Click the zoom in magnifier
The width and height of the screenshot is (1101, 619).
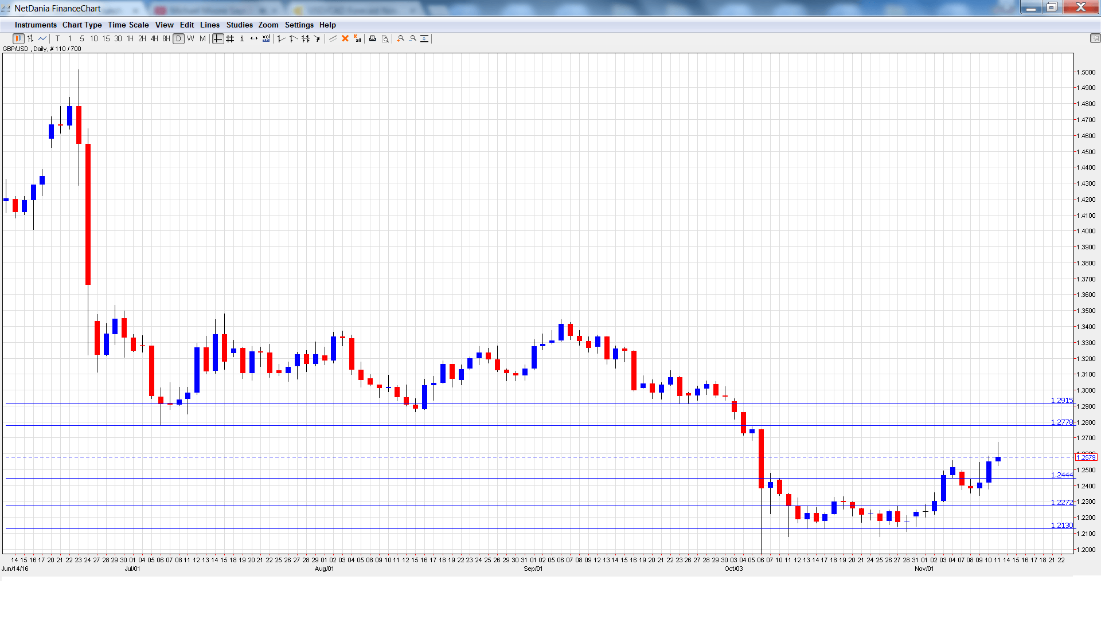(x=401, y=38)
